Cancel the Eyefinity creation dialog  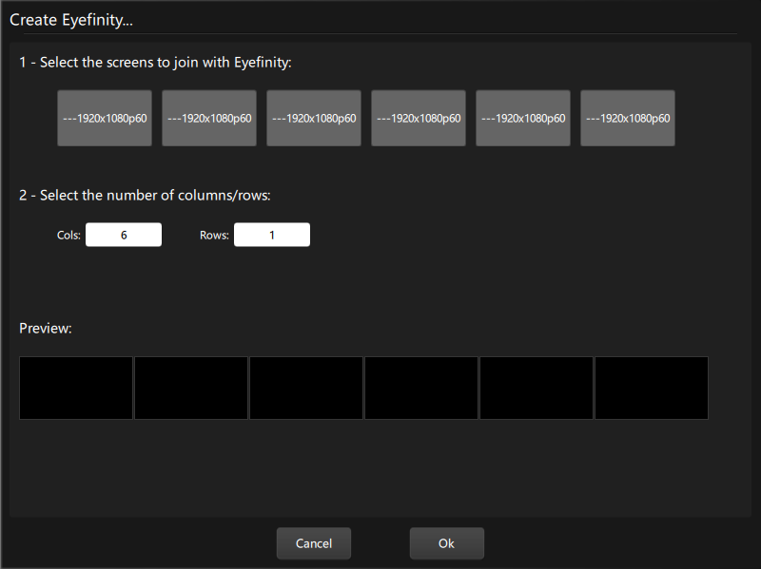click(313, 542)
